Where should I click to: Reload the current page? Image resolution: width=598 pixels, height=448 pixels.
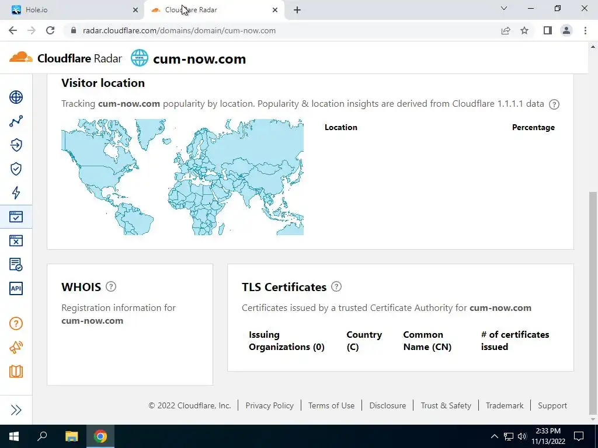pyautogui.click(x=50, y=30)
